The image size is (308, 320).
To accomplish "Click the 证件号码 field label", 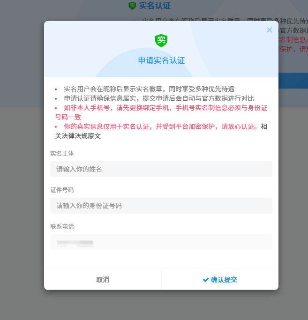I will [62, 190].
